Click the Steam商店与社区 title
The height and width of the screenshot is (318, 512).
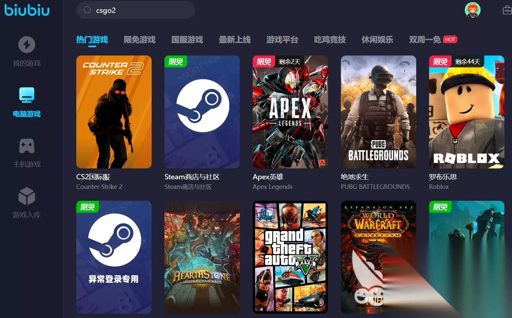click(x=192, y=177)
